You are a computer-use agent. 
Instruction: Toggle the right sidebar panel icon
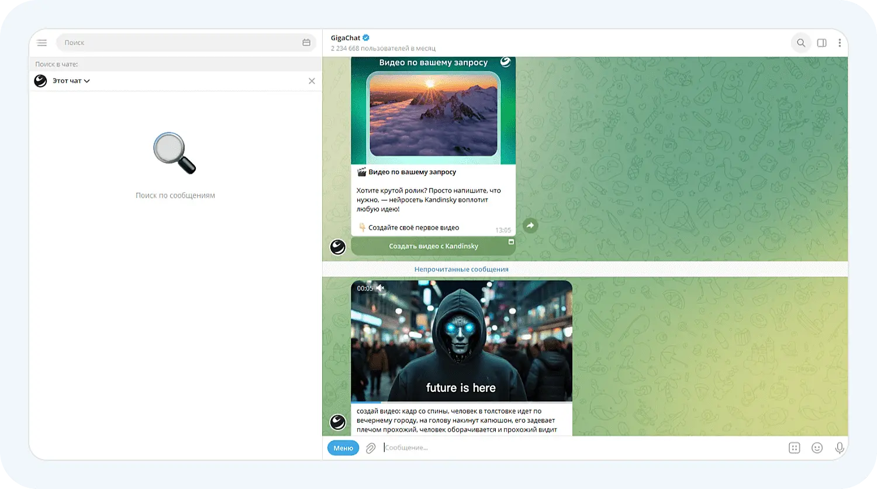pos(821,43)
